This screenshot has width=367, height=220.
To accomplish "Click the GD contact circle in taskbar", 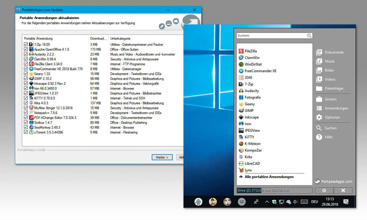I will (x=242, y=202).
